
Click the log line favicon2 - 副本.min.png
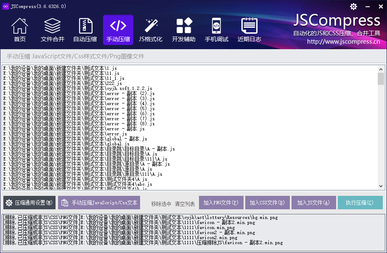point(129,232)
